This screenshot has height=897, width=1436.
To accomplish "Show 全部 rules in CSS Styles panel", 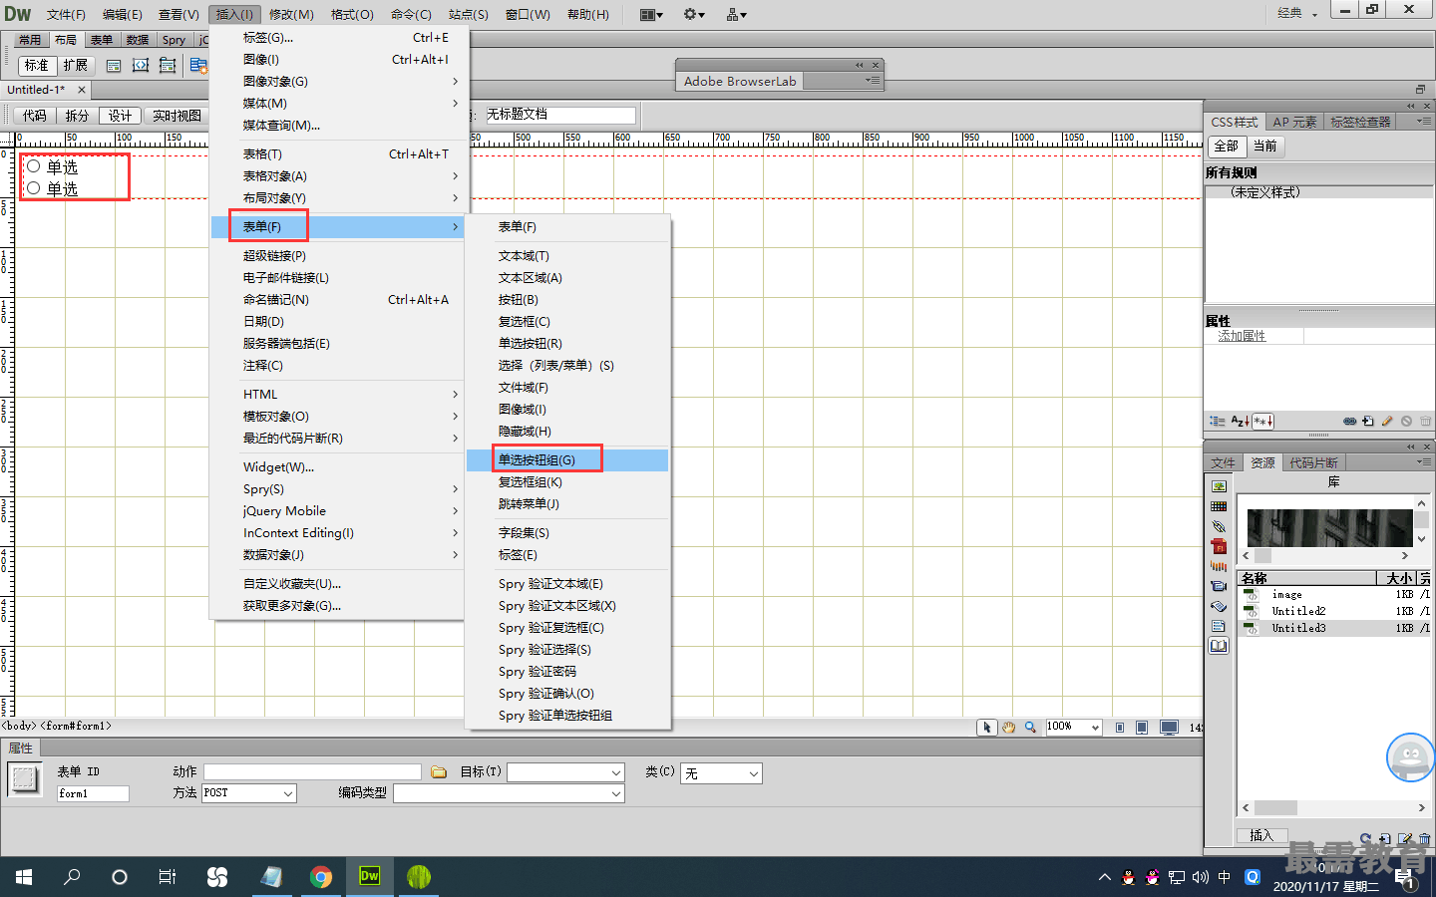I will pos(1227,146).
